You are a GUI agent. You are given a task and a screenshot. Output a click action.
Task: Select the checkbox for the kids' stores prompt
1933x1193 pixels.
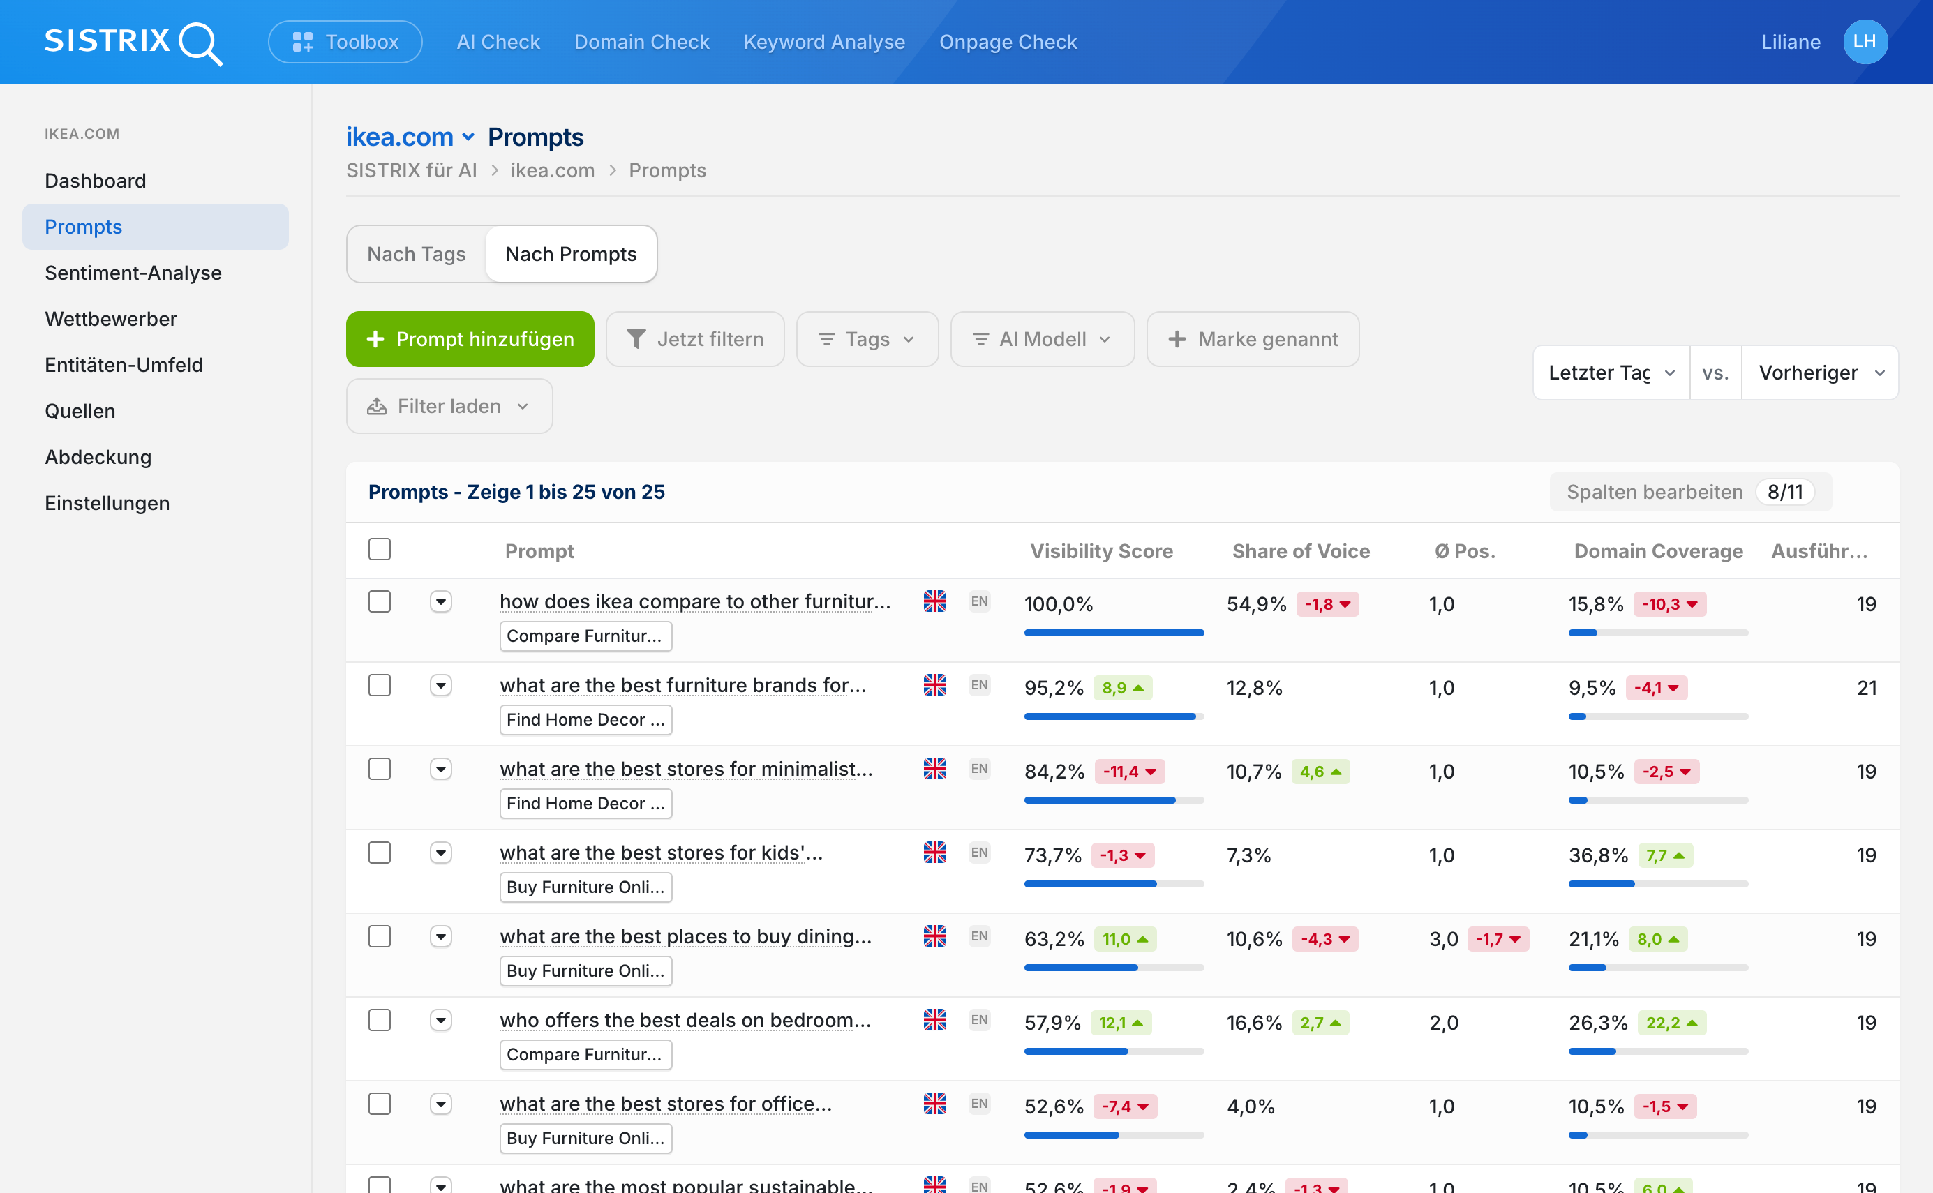tap(380, 852)
